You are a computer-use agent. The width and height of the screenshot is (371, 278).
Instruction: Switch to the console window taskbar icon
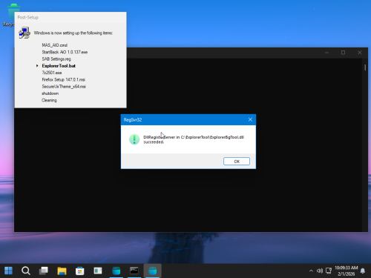(x=134, y=271)
